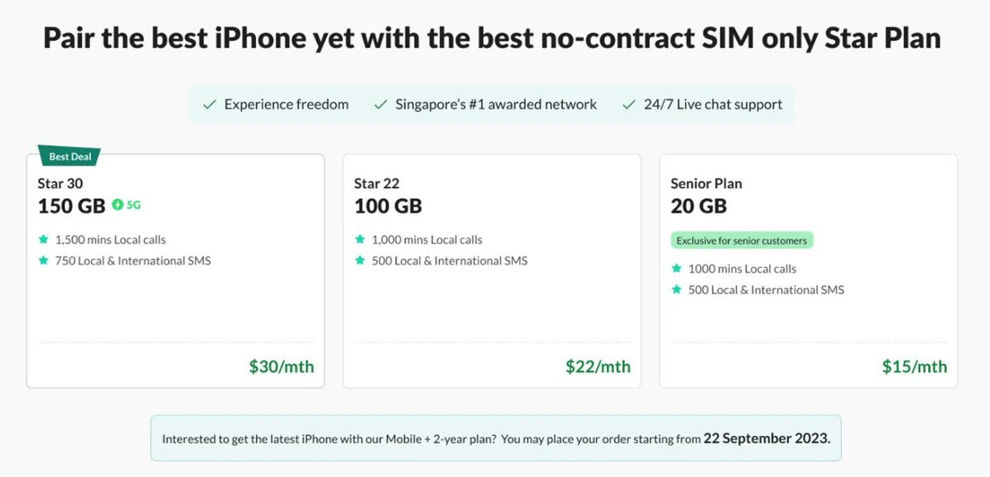Viewport: 990px width, 477px height.
Task: Select the $15/mth price
Action: point(914,366)
